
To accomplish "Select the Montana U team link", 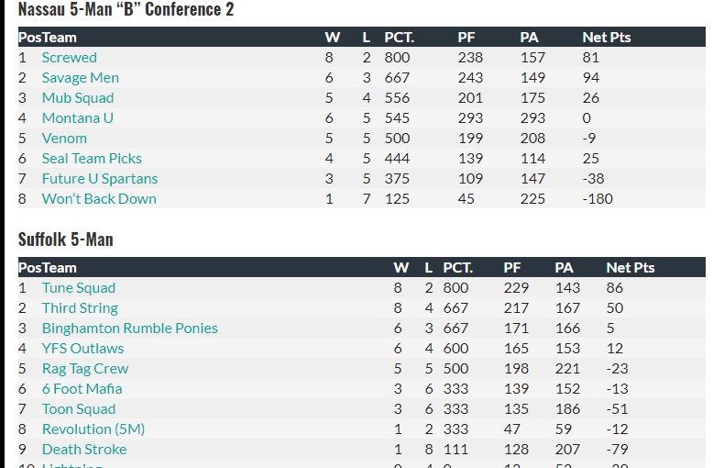I will coord(78,117).
